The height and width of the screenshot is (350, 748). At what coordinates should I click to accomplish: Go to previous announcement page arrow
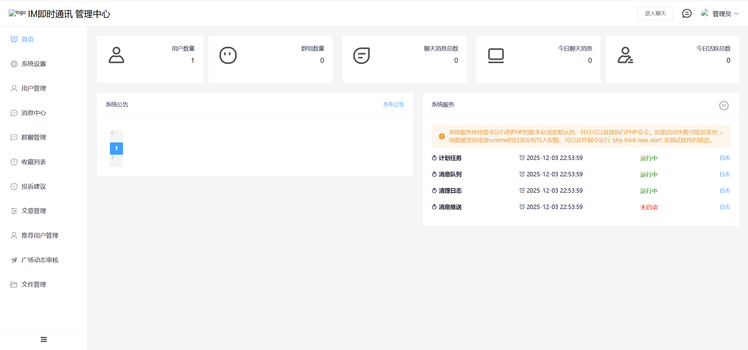(112, 133)
